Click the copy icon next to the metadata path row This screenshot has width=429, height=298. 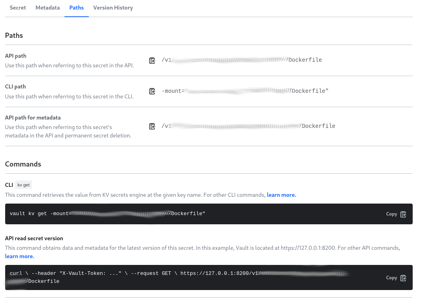(x=152, y=126)
